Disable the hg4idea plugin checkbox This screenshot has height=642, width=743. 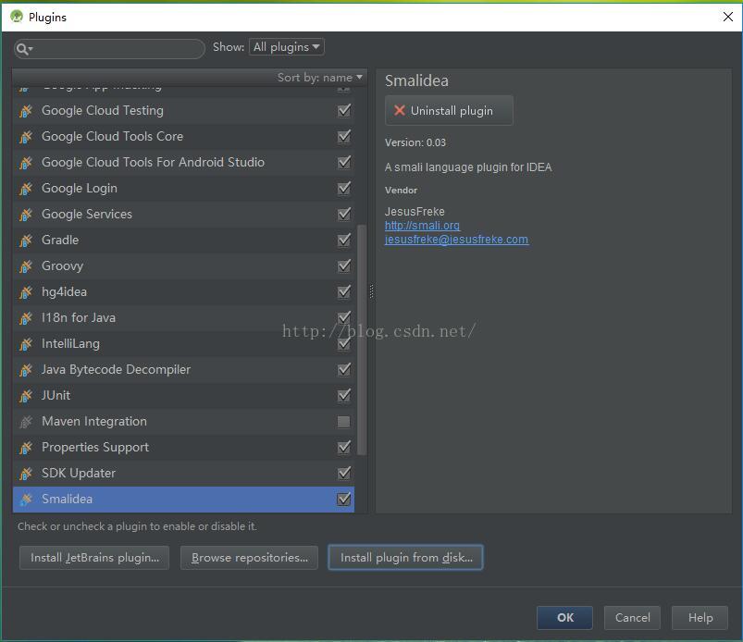tap(344, 292)
